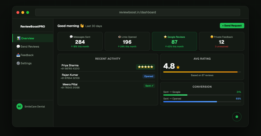Image resolution: width=261 pixels, height=136 pixels.
Task: Select the Google Reviews stat card
Action: pos(174,41)
